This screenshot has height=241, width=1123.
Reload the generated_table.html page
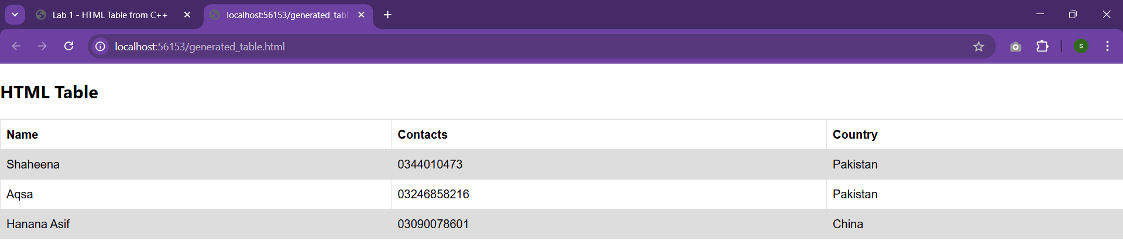pyautogui.click(x=68, y=46)
